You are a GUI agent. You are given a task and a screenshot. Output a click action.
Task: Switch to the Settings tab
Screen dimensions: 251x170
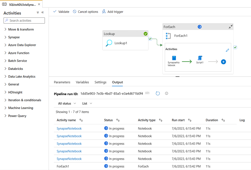tap(100, 82)
